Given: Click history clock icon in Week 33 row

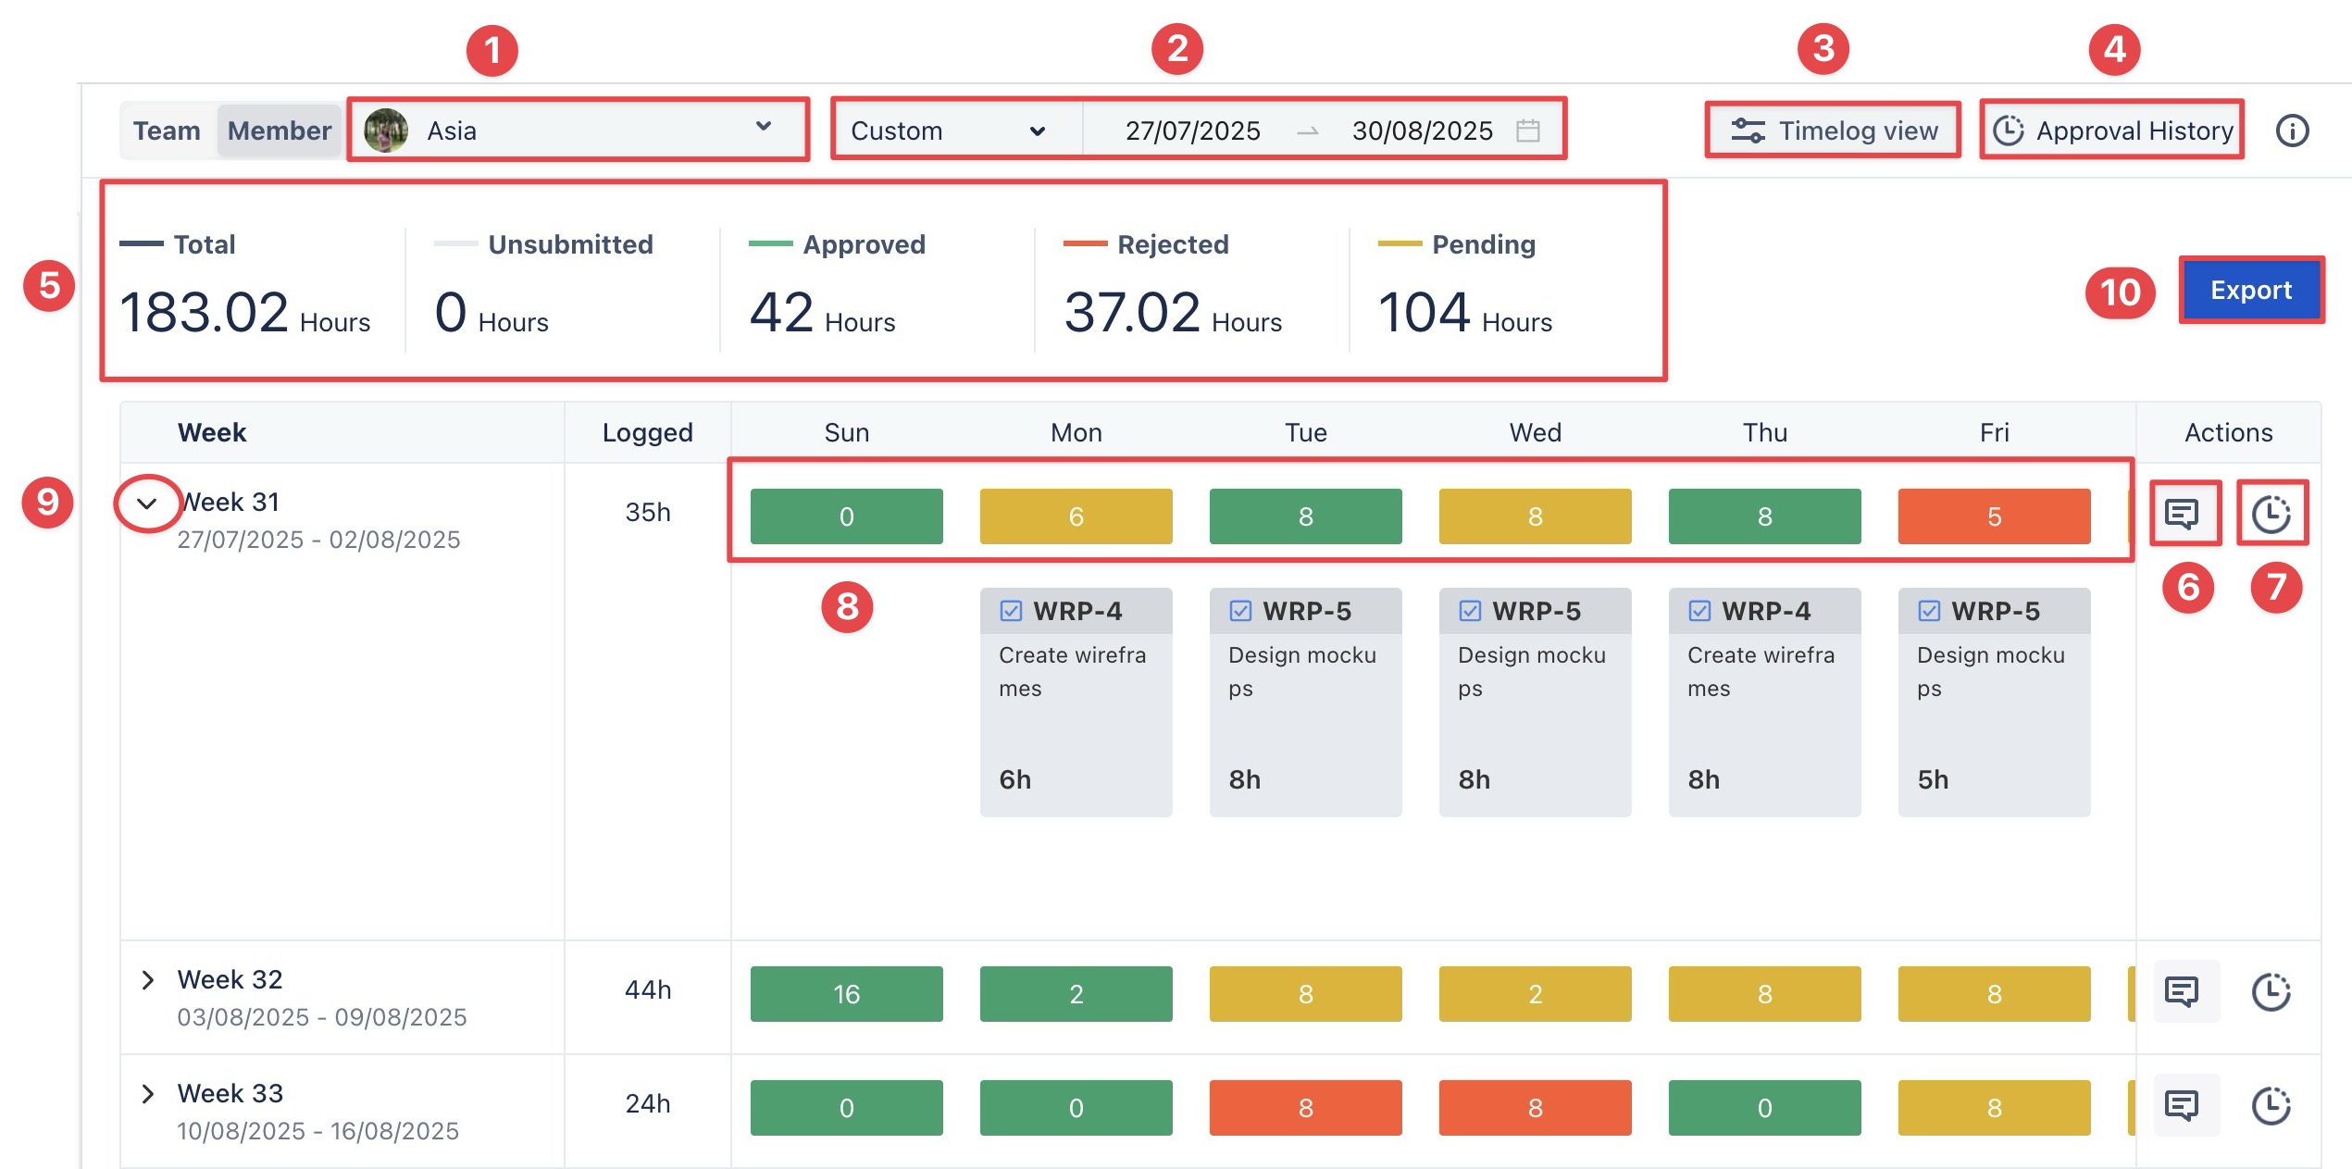Looking at the screenshot, I should click(x=2271, y=1104).
